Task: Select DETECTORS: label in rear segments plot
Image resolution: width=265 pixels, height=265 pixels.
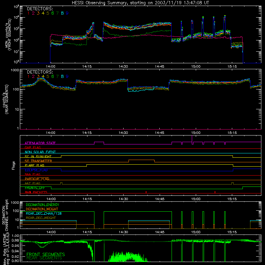Action: [x=40, y=72]
